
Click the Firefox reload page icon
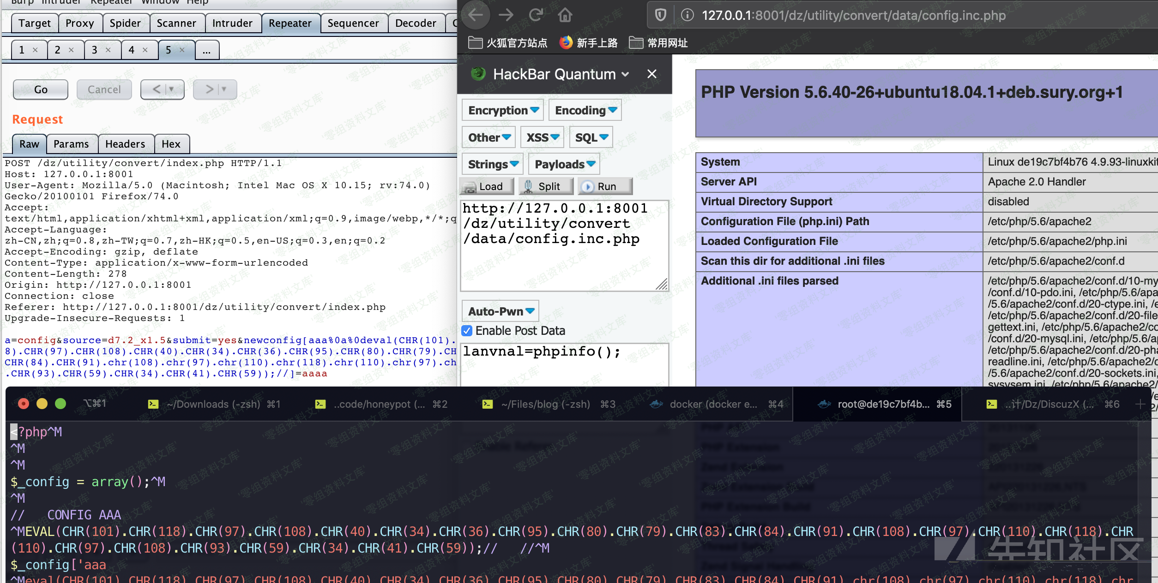tap(536, 15)
